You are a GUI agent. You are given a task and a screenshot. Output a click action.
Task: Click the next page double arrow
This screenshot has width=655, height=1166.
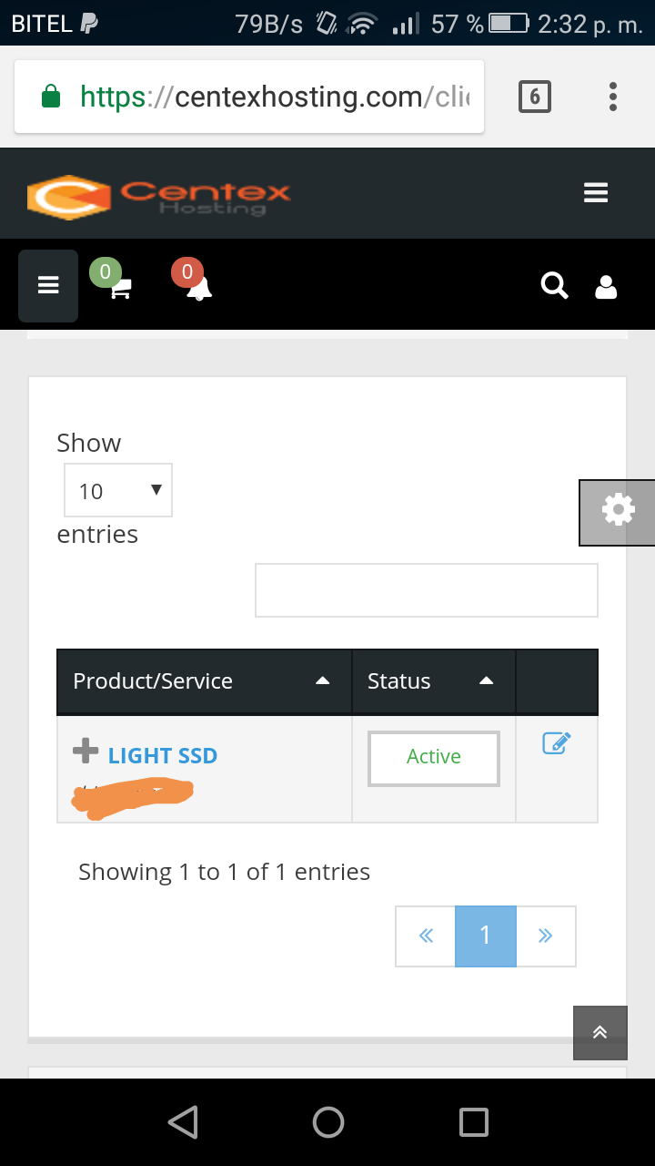click(x=546, y=936)
